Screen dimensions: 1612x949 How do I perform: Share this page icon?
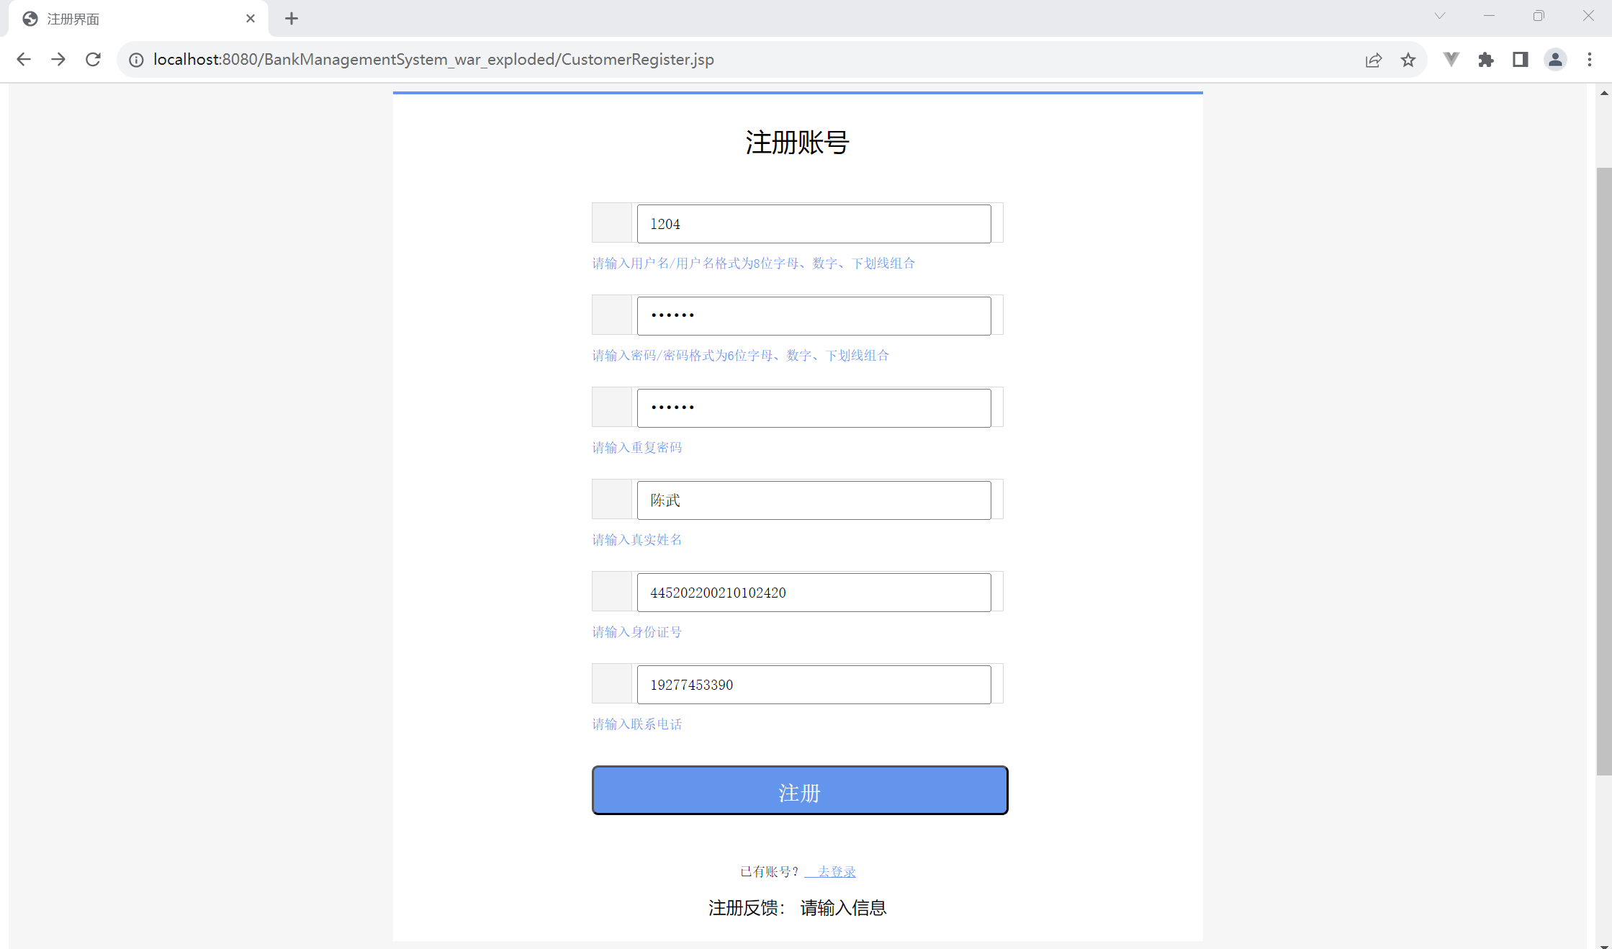pos(1374,60)
